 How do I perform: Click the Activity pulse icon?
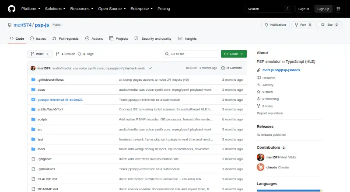[x=259, y=85]
